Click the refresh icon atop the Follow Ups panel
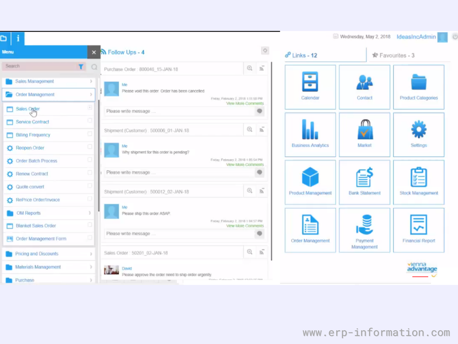Screen dimensions: 458x344 click(x=265, y=50)
